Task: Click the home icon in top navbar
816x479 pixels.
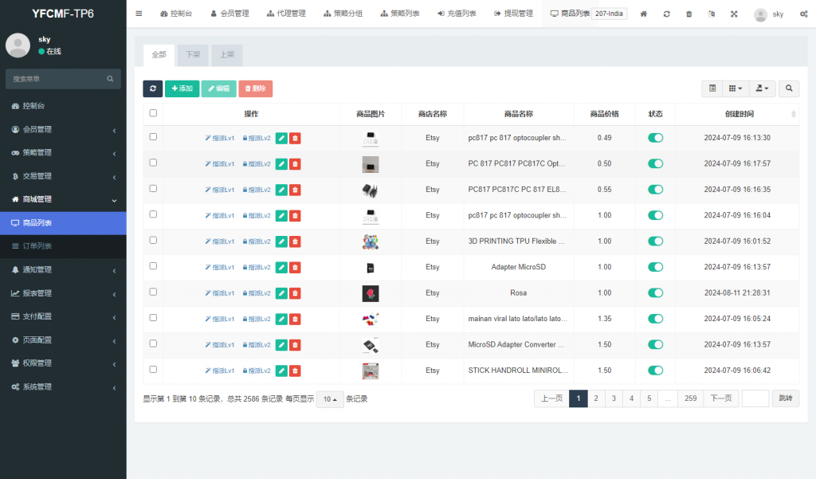Action: coord(644,14)
